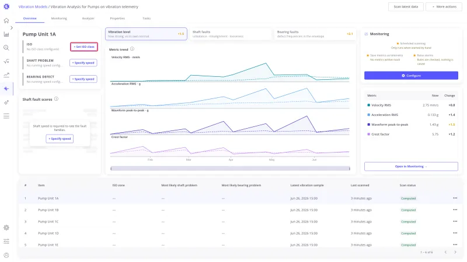
Task: Click the app logo icon
Action: [6, 6]
